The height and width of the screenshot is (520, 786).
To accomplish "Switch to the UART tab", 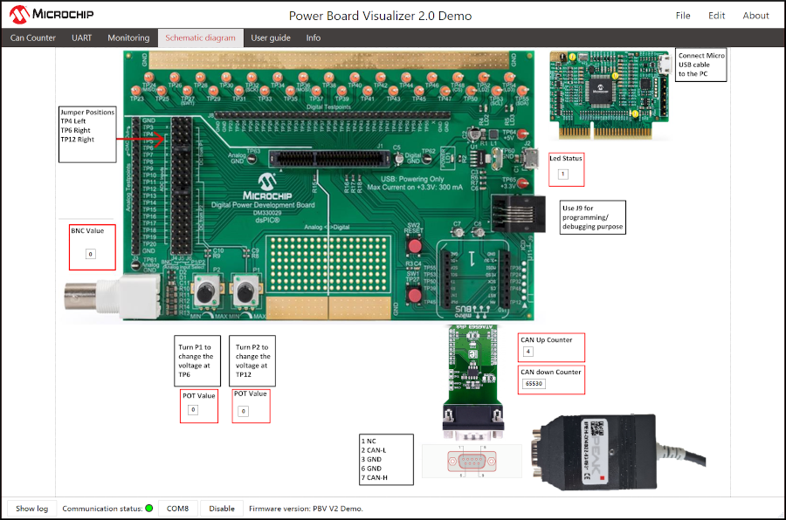I will tap(81, 38).
